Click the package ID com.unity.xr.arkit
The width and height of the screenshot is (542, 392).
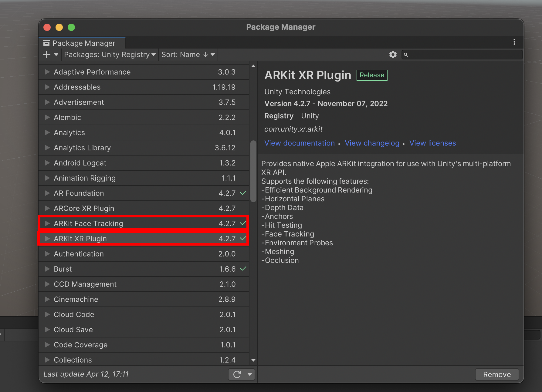click(x=293, y=129)
